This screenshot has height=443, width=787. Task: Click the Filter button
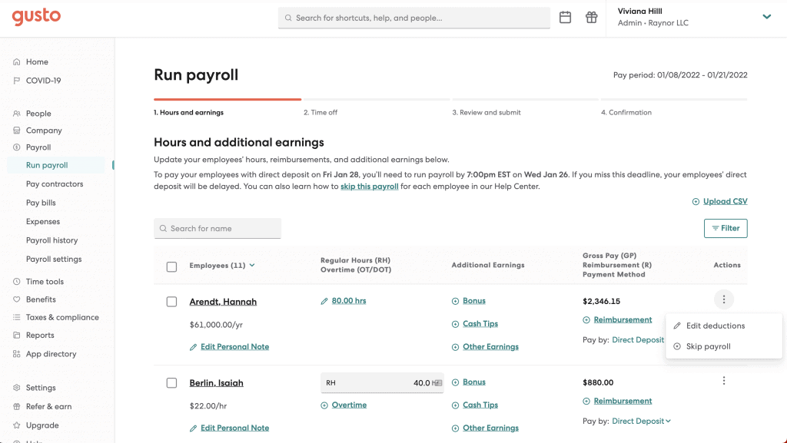tap(726, 228)
